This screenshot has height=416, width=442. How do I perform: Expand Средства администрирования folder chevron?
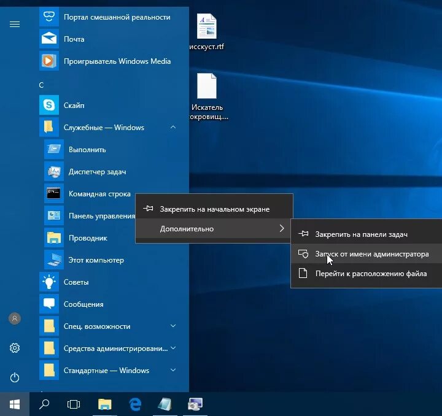pos(173,348)
